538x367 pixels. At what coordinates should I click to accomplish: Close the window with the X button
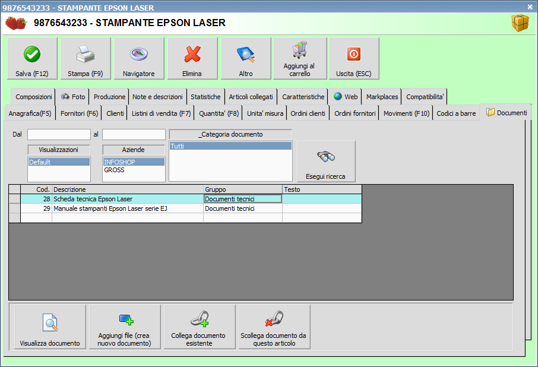pos(530,7)
